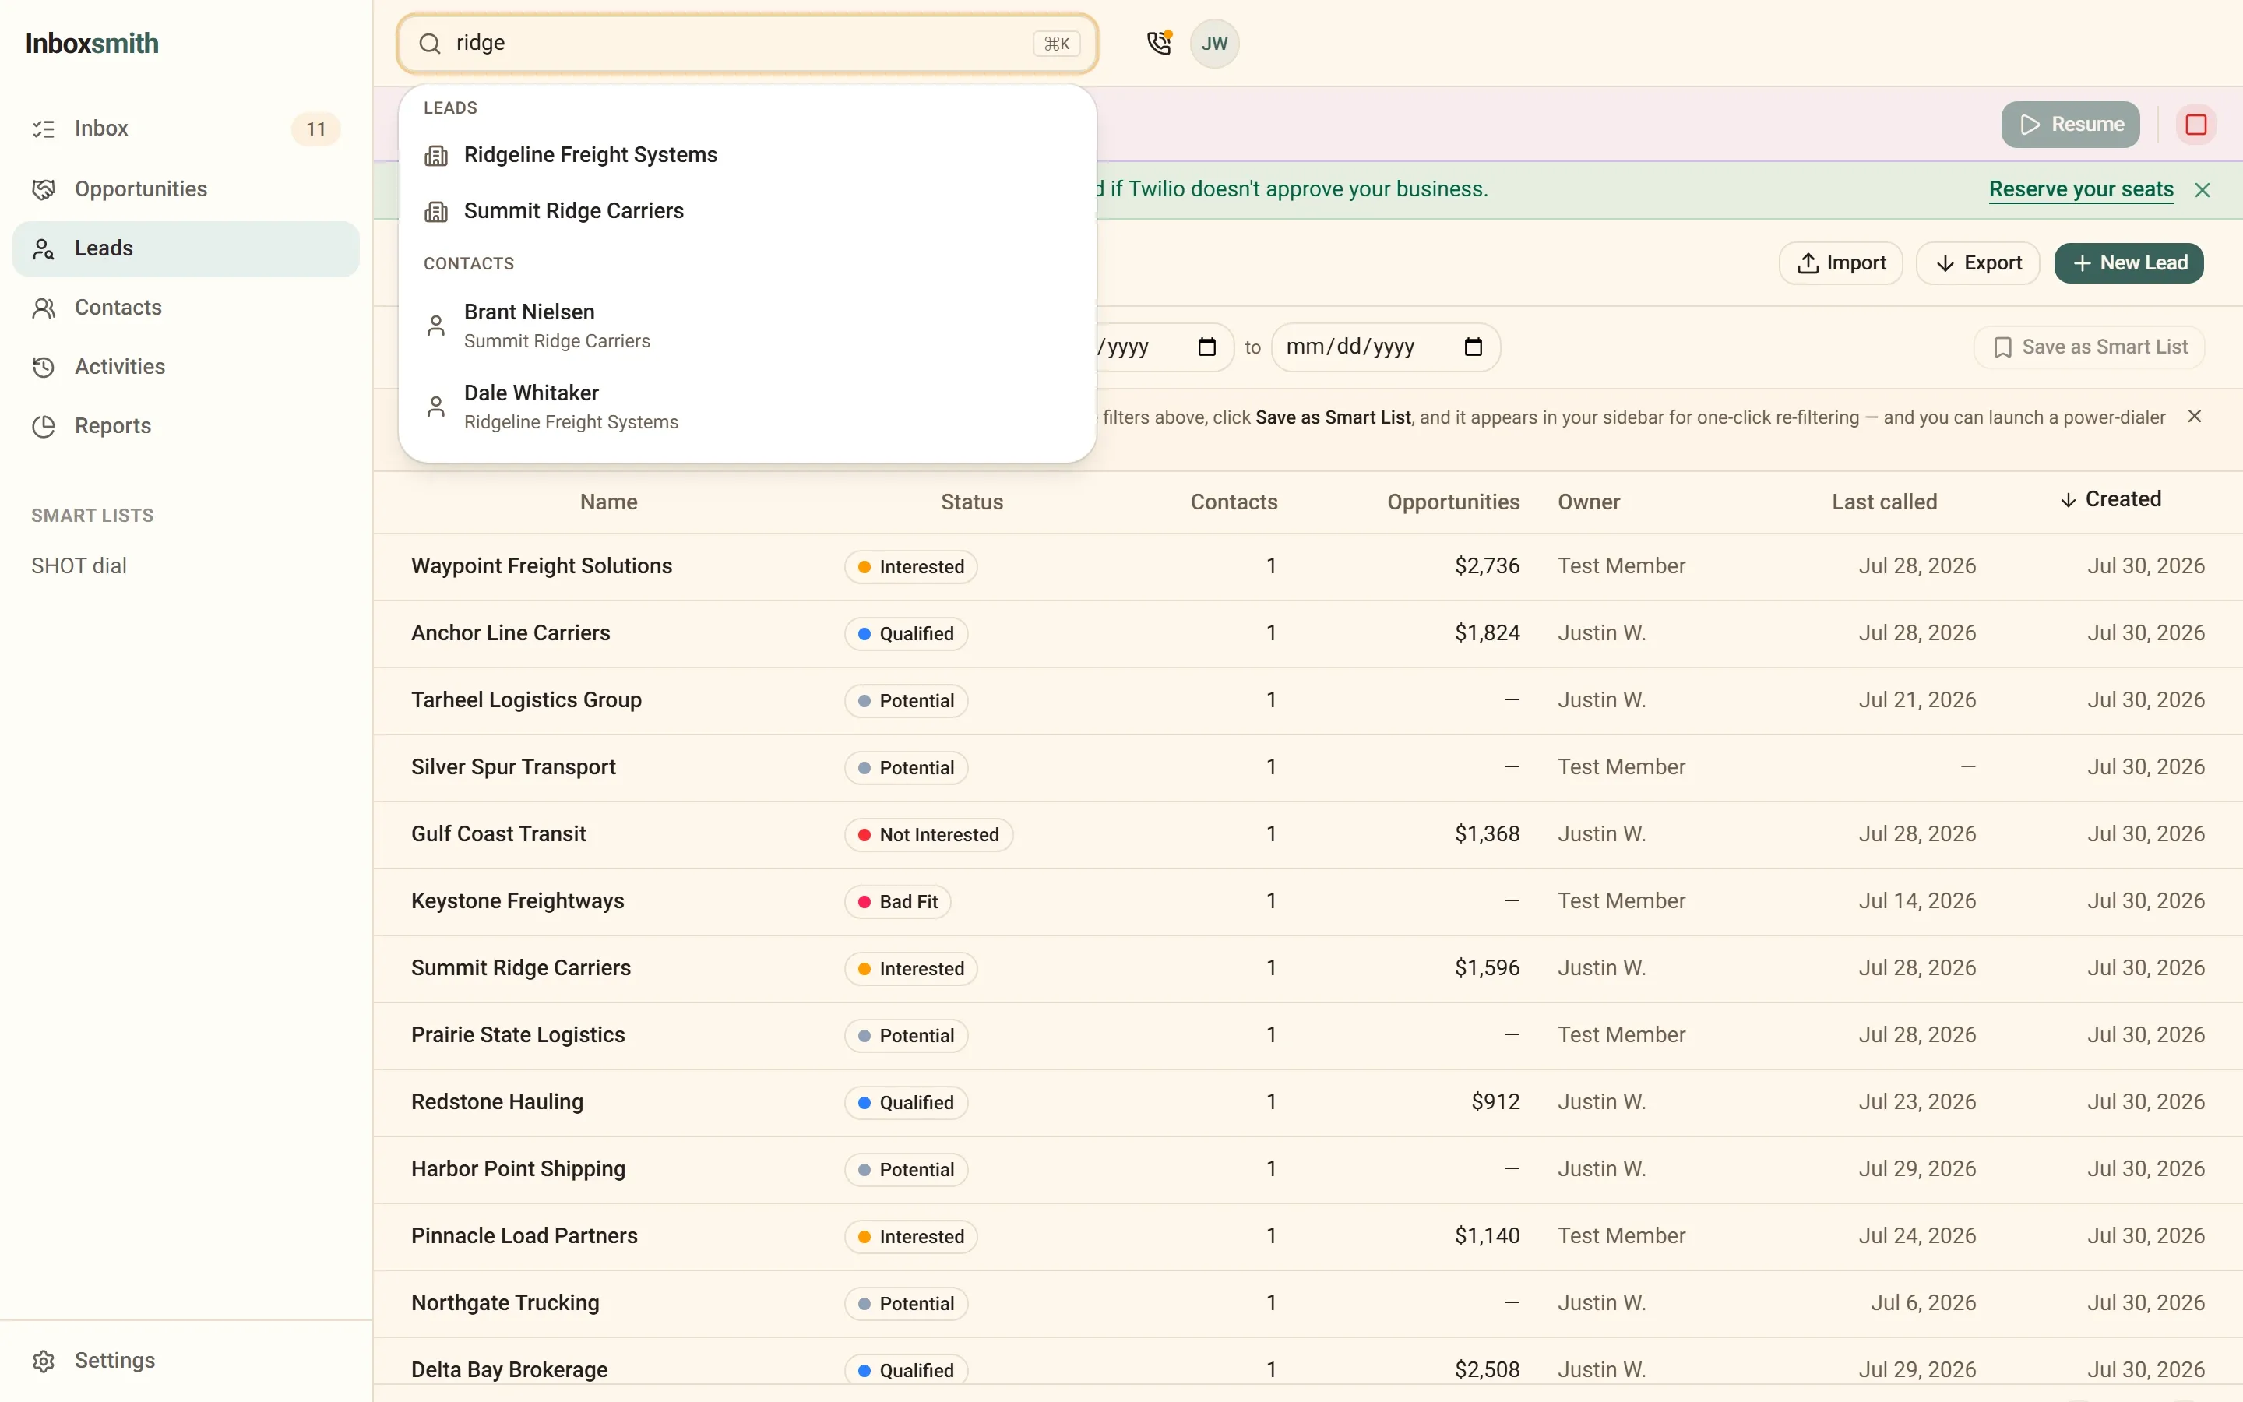Click the Inbox count badge showing 11
This screenshot has height=1402, width=2243.
click(x=315, y=129)
